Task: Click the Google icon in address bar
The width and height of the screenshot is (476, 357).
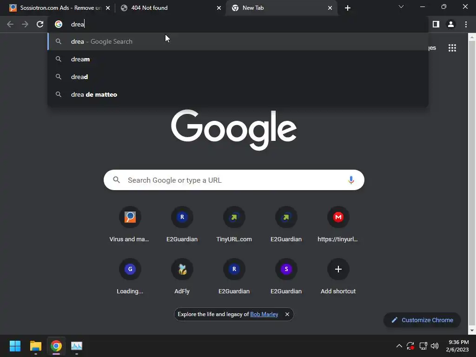Action: coord(59,24)
